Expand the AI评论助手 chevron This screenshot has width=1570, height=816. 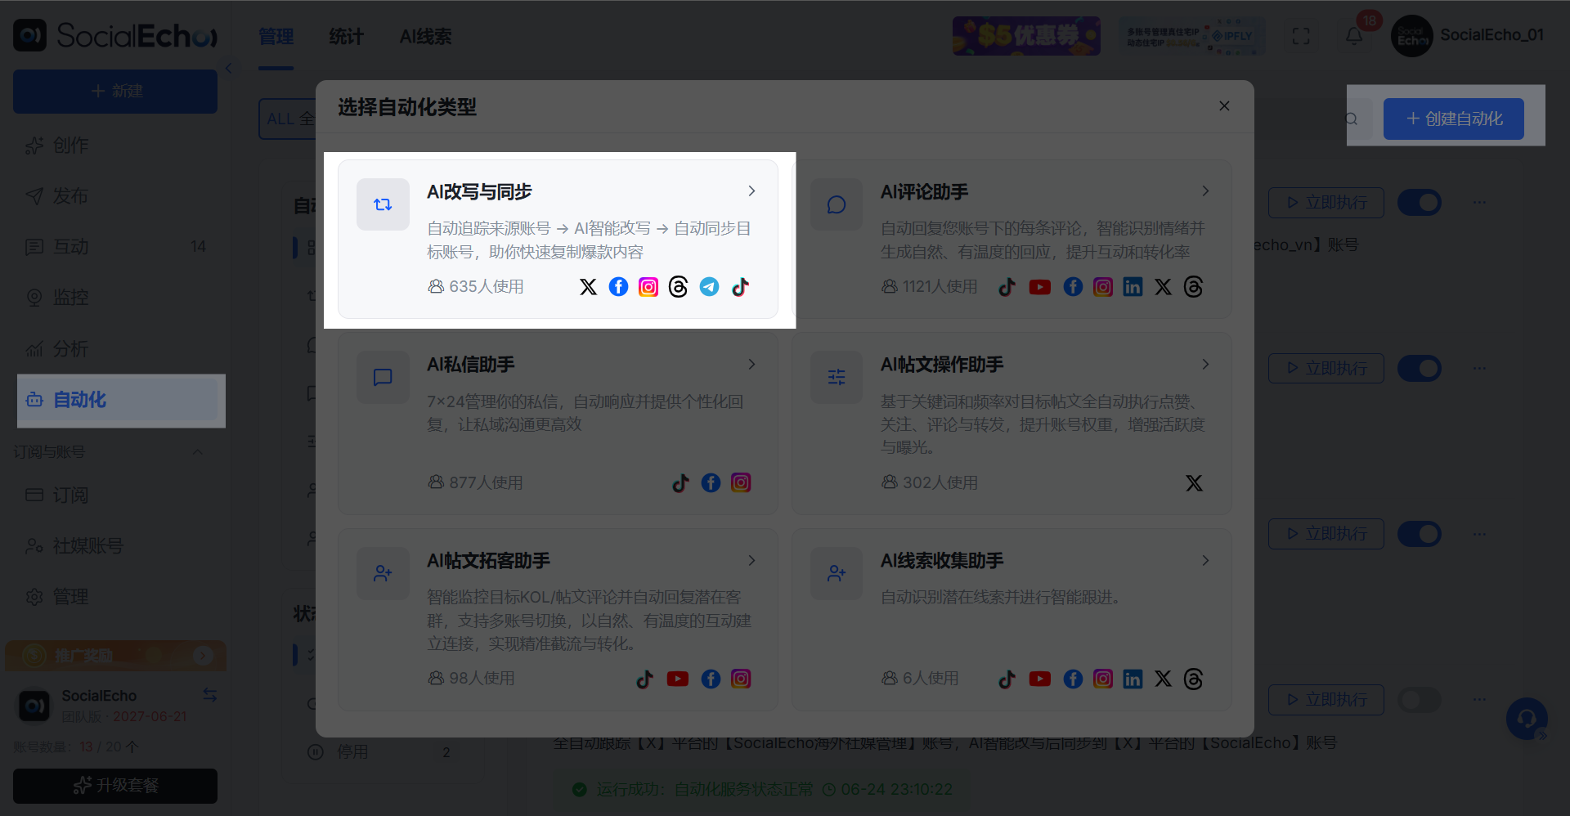[1205, 191]
